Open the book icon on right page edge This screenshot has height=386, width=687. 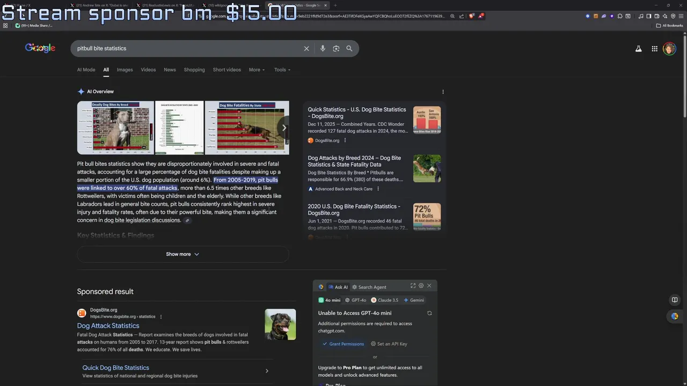click(675, 300)
